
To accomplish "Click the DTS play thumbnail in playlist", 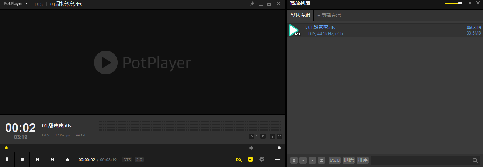I will click(295, 30).
